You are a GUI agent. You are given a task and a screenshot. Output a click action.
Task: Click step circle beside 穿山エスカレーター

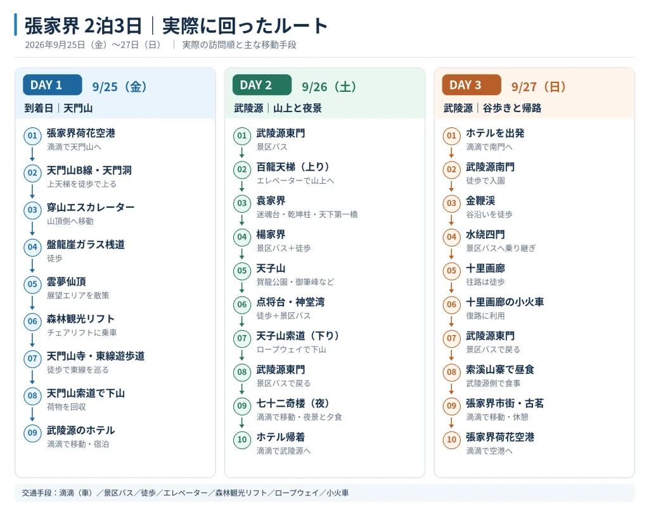tap(32, 210)
